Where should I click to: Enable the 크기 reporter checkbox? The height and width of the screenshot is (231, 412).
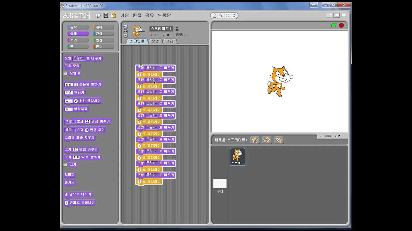65,165
